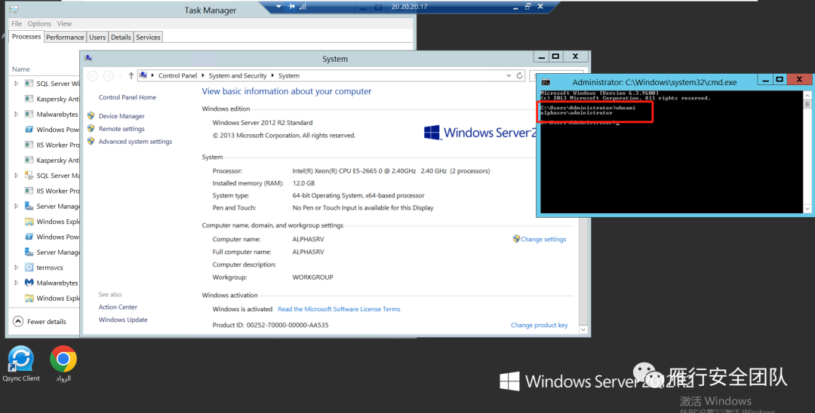Click System and Security in breadcrumb
Image resolution: width=815 pixels, height=413 pixels.
(238, 76)
